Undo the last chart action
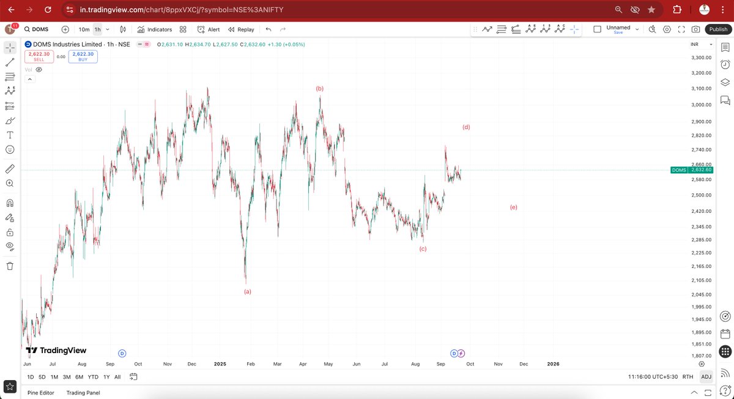The width and height of the screenshot is (734, 399). pyautogui.click(x=269, y=29)
